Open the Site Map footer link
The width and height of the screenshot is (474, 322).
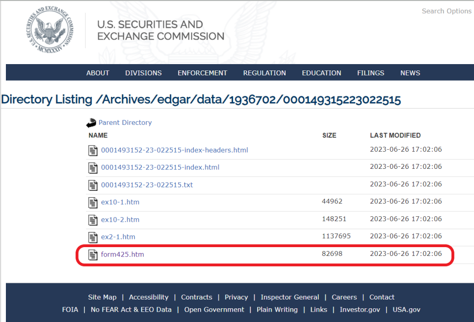coord(102,297)
